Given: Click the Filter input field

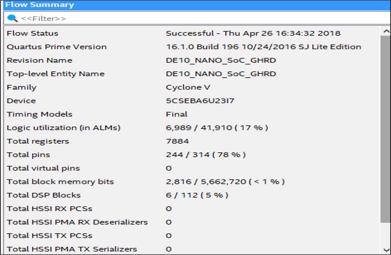Looking at the screenshot, I should (199, 18).
